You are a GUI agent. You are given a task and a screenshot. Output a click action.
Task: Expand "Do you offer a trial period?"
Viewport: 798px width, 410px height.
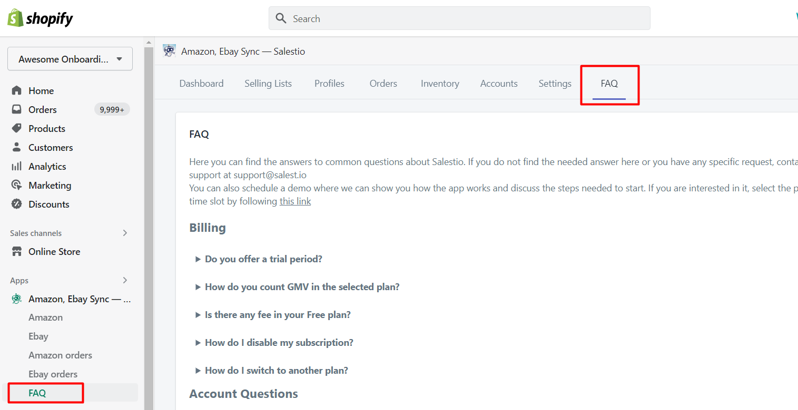pos(263,259)
